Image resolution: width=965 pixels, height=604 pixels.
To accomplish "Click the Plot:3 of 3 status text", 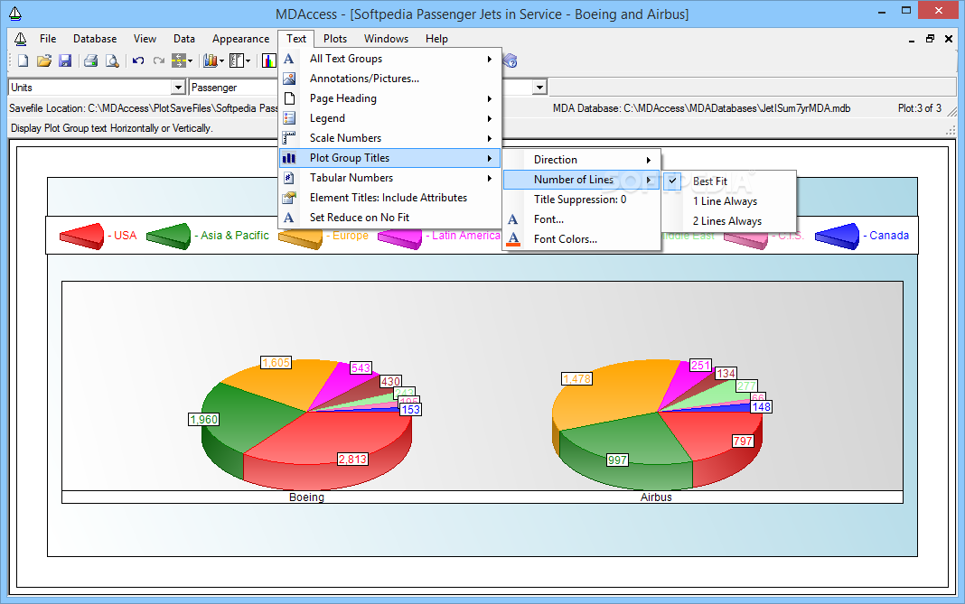I will [x=920, y=108].
